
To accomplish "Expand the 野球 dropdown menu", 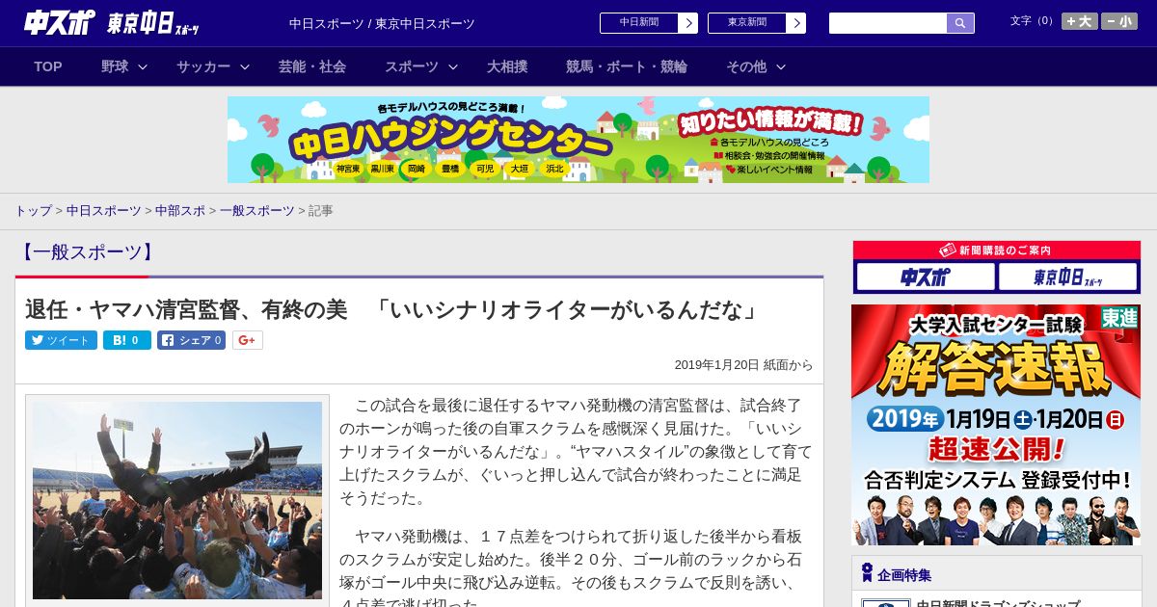I will coord(124,66).
